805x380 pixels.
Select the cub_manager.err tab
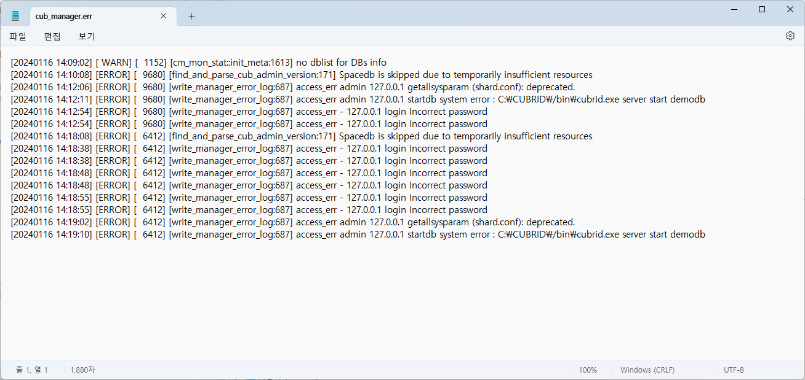92,17
